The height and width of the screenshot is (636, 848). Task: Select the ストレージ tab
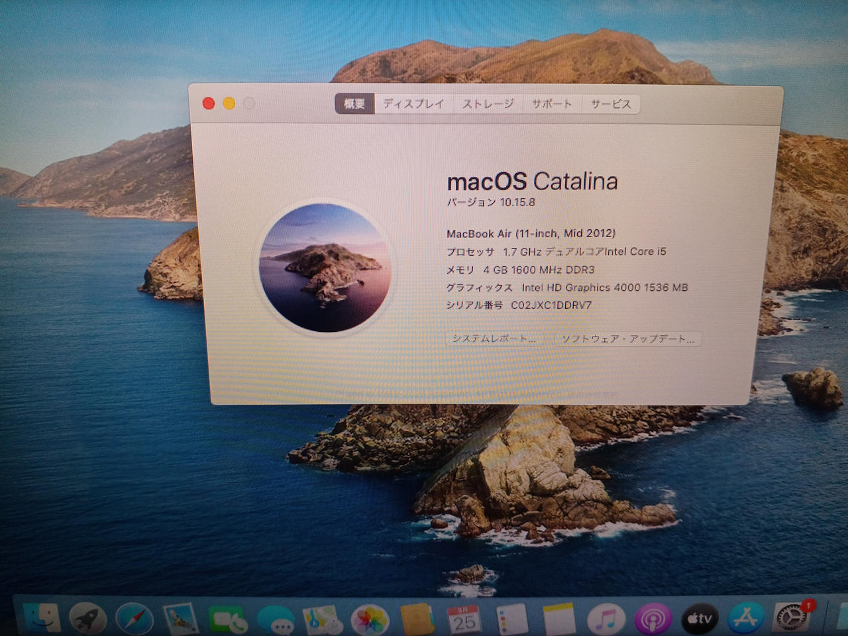pyautogui.click(x=488, y=104)
